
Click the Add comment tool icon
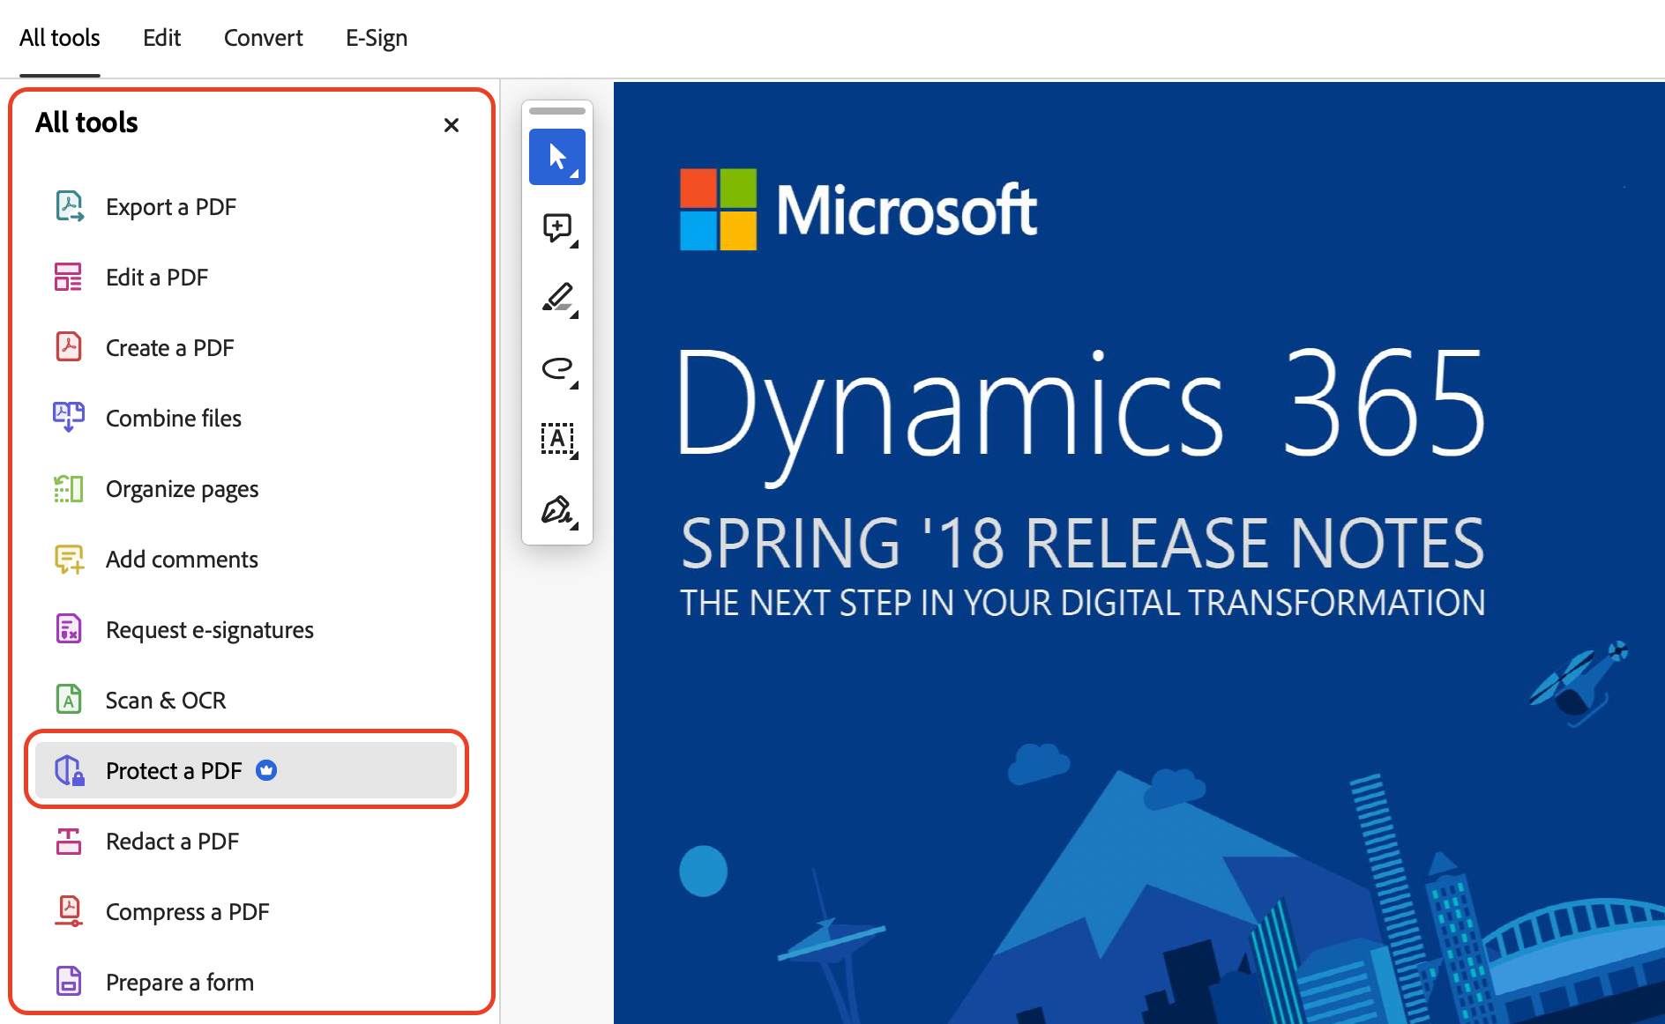[x=556, y=227]
